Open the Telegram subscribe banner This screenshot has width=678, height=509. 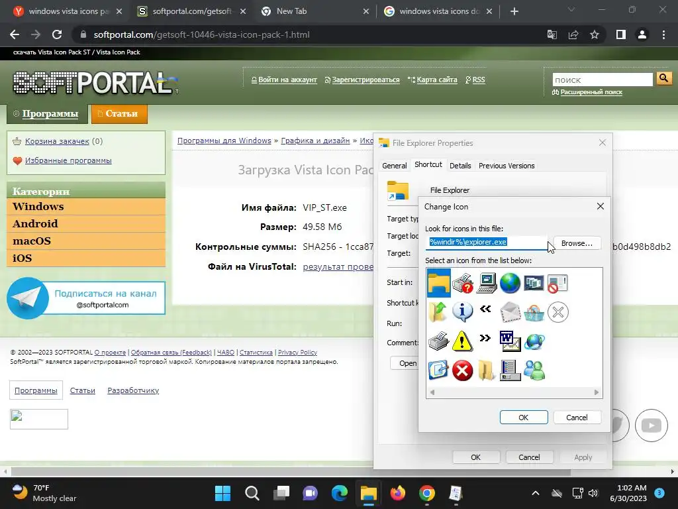coord(86,298)
